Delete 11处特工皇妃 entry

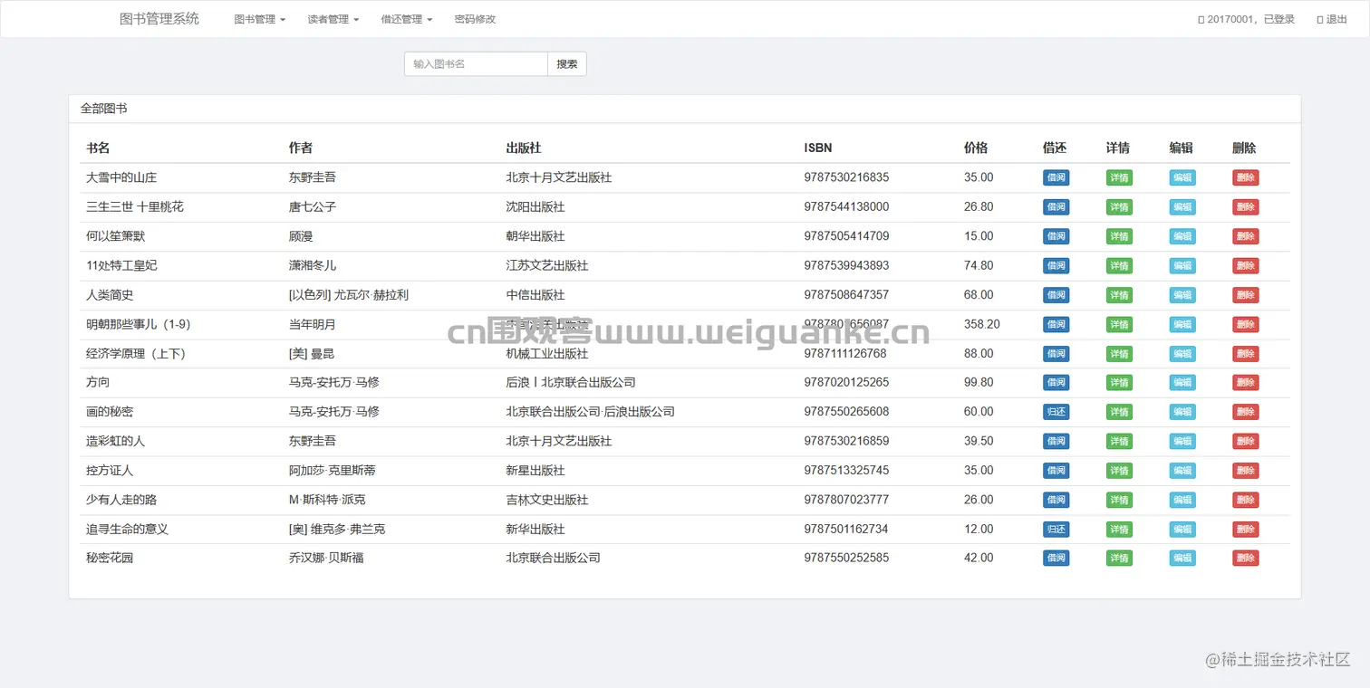click(1245, 266)
